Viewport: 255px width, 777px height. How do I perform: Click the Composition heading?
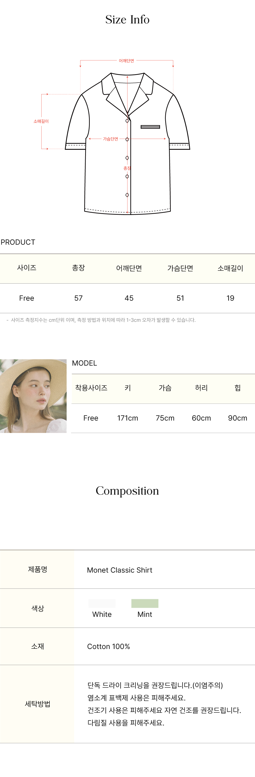[x=127, y=491]
